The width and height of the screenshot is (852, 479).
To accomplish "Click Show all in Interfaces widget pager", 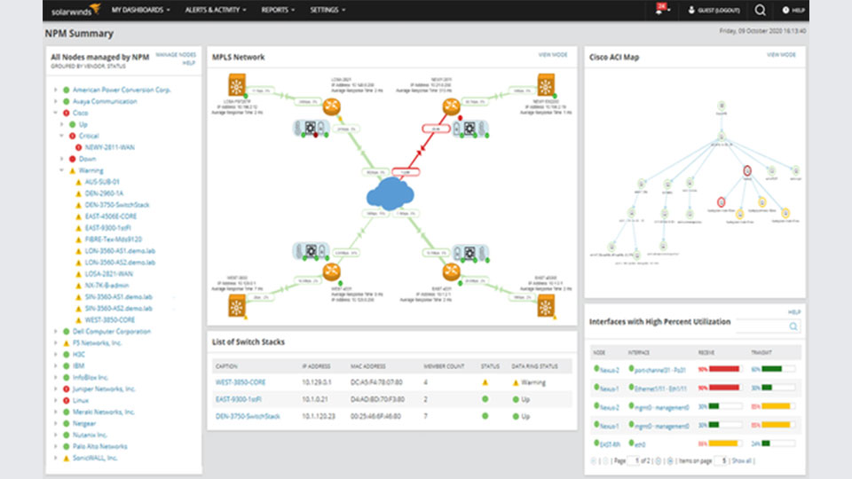I will coord(742,461).
